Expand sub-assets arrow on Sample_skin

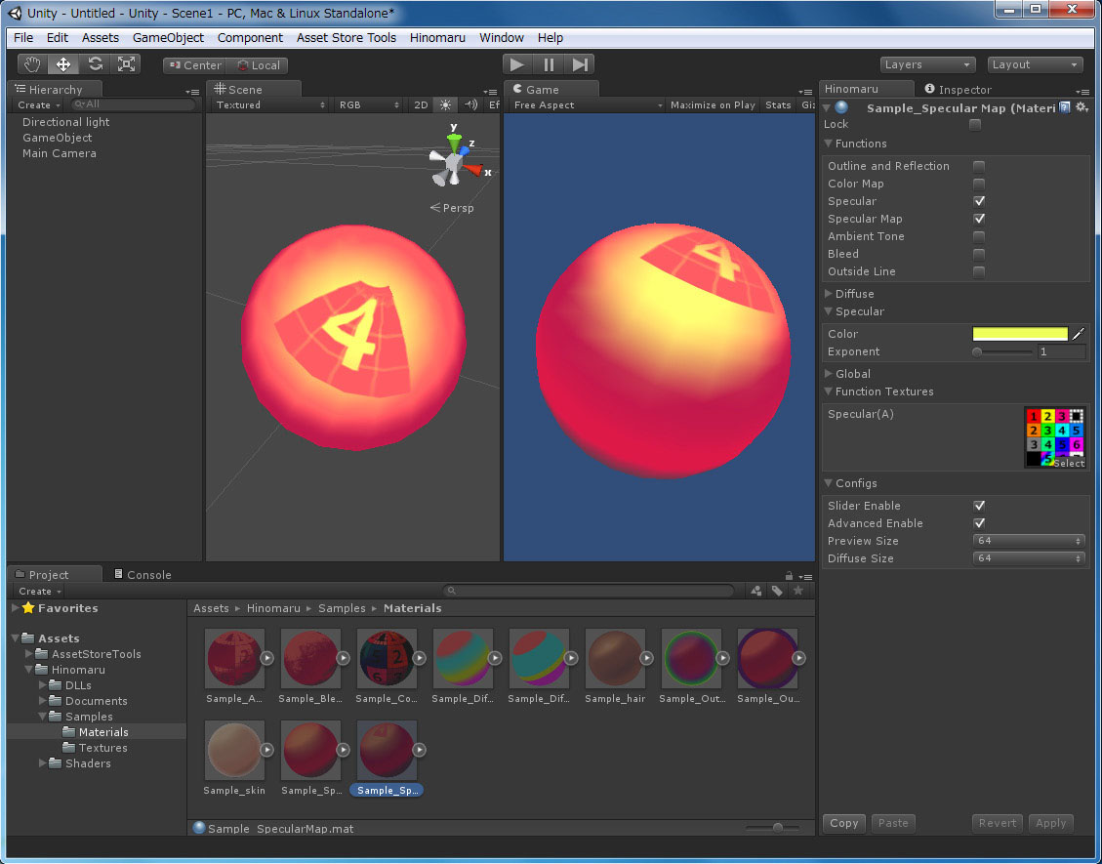(267, 750)
